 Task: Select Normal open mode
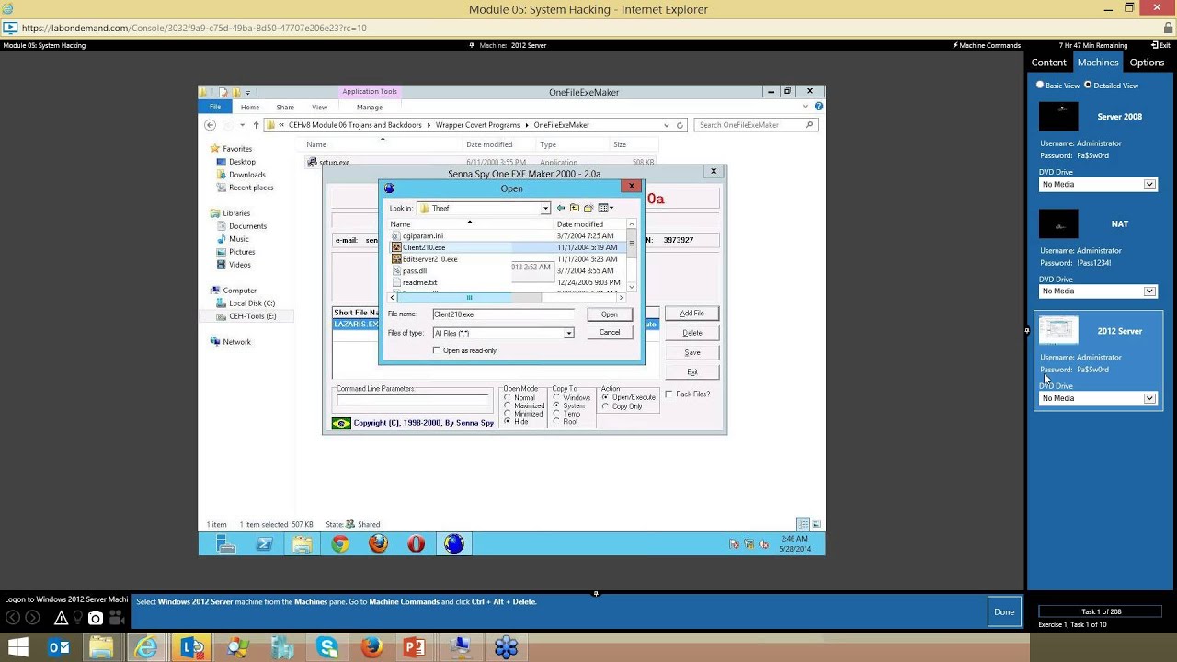point(508,398)
